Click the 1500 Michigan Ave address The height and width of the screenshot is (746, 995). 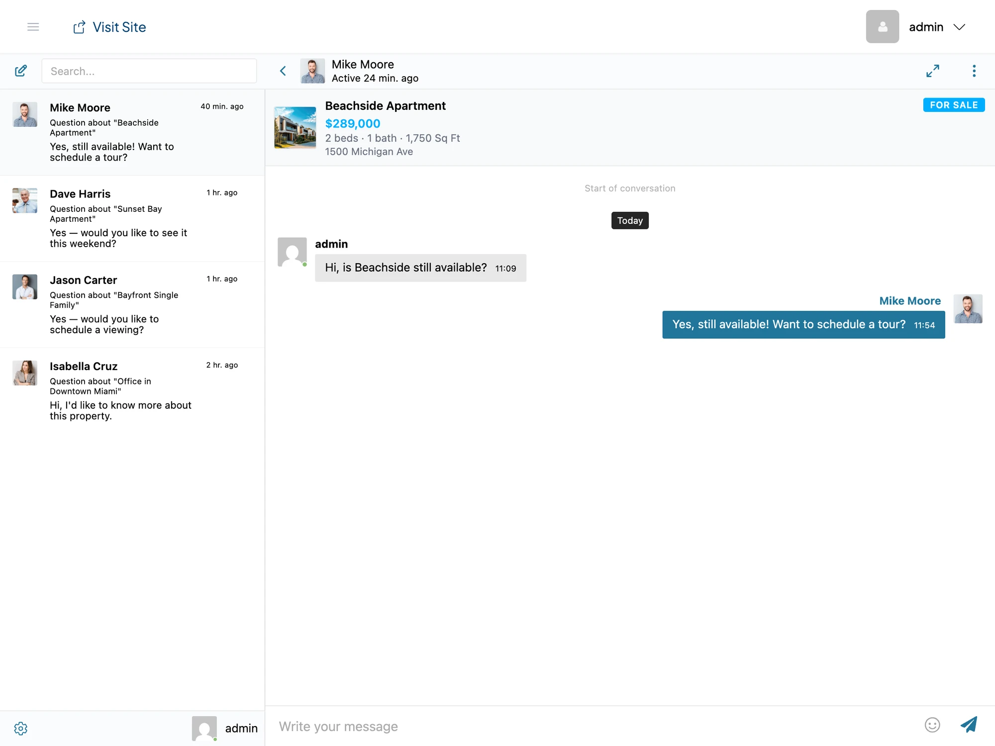(369, 152)
